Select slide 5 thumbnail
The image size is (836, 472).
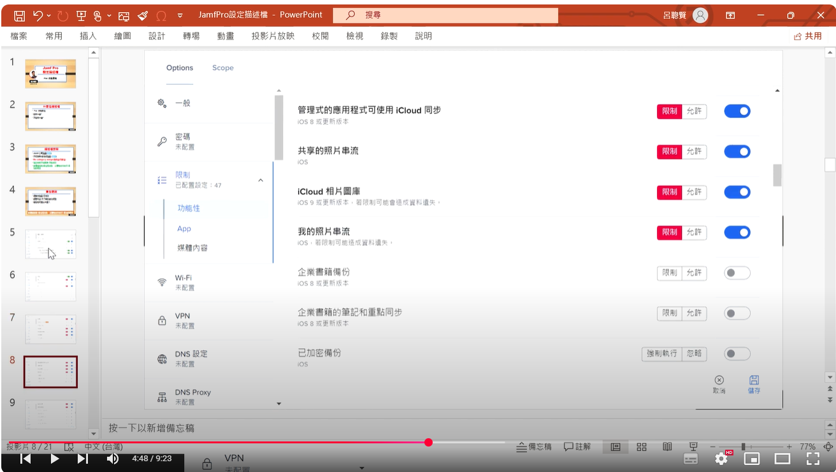click(50, 244)
